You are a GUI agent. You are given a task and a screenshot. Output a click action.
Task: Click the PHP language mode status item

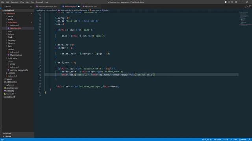235,139
